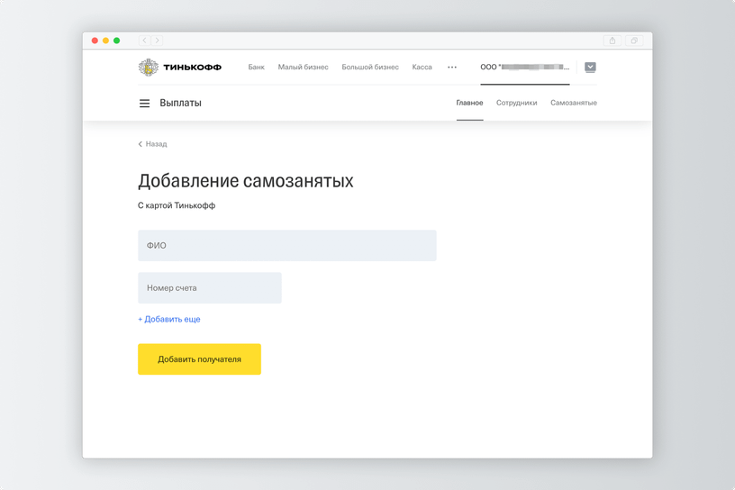Open the Касса menu item
Image resolution: width=735 pixels, height=490 pixels.
click(x=422, y=67)
